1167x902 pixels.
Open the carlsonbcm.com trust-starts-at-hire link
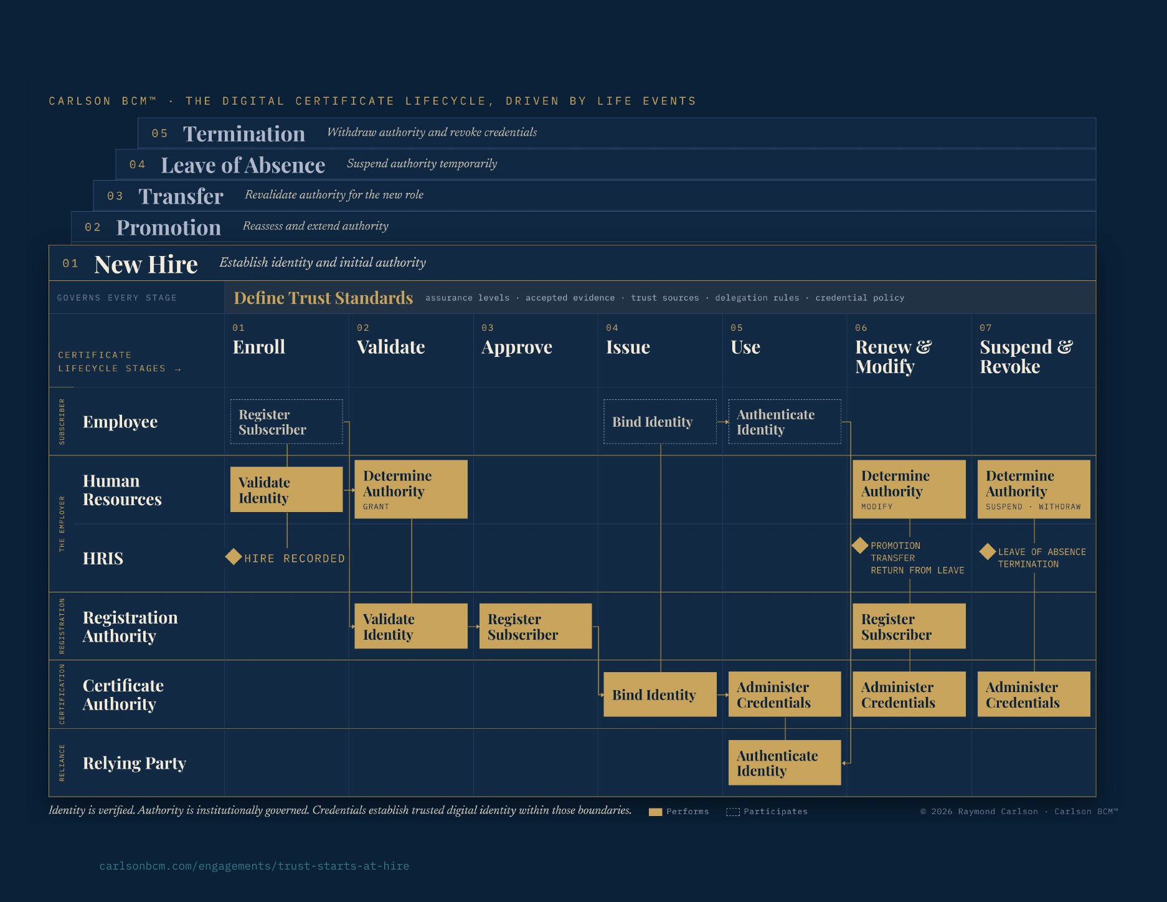(254, 866)
